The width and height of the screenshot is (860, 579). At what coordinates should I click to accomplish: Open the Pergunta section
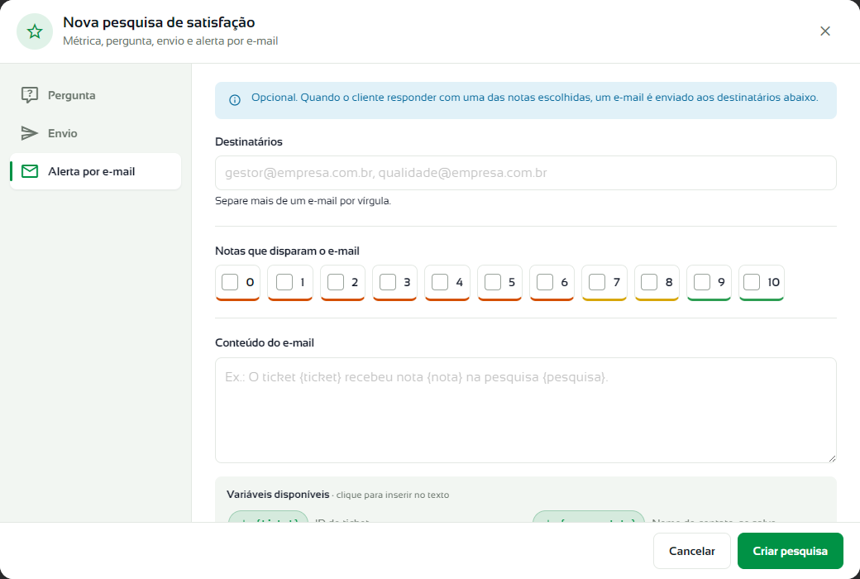[95, 95]
